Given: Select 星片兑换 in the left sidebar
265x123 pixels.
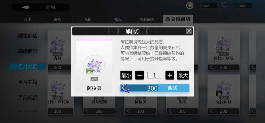Looking at the screenshot, I should (28, 82).
